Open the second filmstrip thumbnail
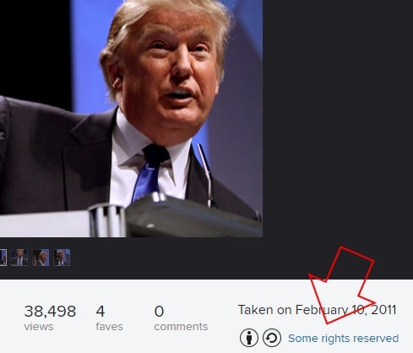This screenshot has width=413, height=353. tap(19, 258)
